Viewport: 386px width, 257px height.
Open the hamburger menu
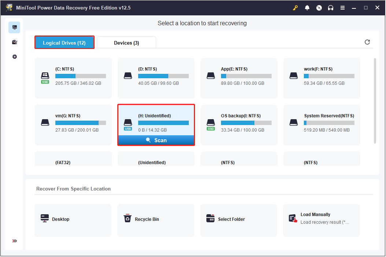click(x=342, y=8)
